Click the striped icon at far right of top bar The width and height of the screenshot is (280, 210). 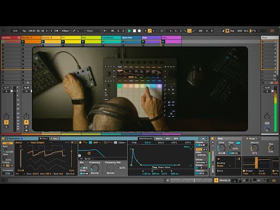[272, 31]
